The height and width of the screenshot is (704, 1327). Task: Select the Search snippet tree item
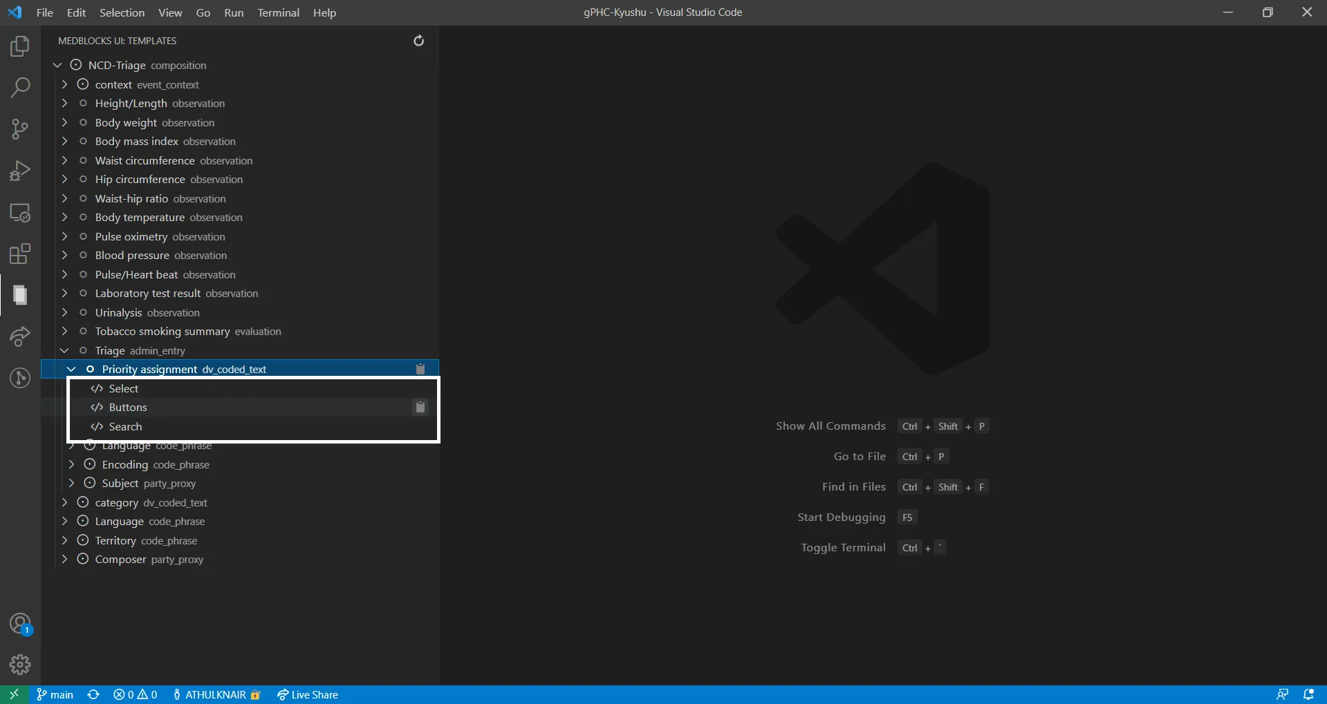coord(125,427)
